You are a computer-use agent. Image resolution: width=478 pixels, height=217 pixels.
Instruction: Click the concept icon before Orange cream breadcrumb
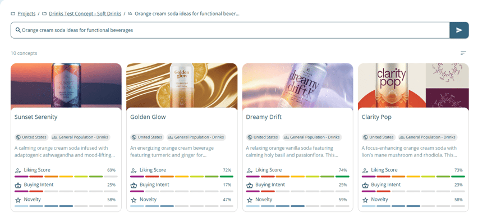(x=130, y=13)
